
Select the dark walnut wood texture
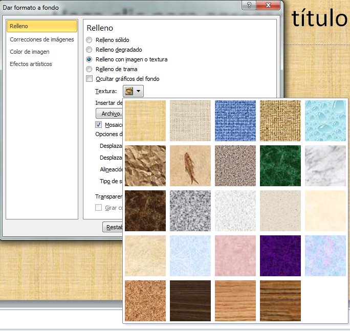click(x=190, y=301)
